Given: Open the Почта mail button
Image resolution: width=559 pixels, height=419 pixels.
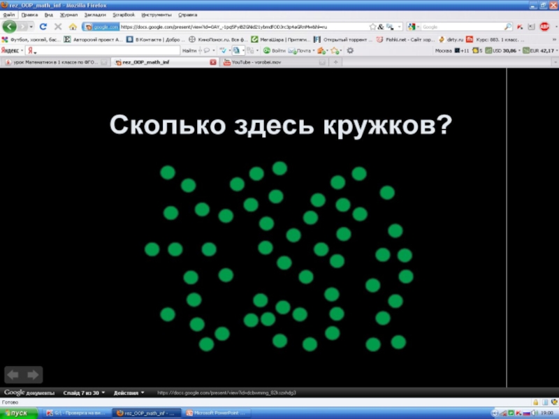Looking at the screenshot, I should [300, 50].
